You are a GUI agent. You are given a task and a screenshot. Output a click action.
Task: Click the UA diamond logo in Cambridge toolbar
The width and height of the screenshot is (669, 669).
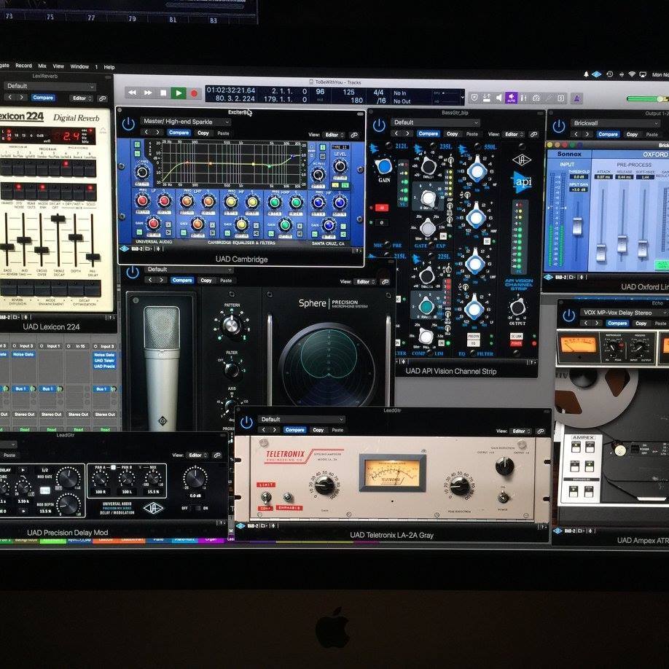[125, 249]
